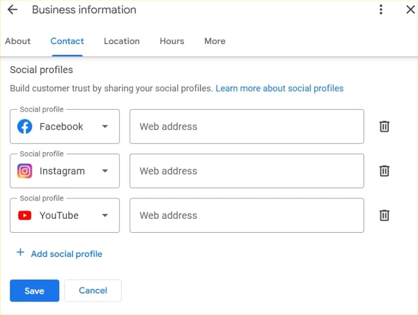Click the Business information title
Image resolution: width=418 pixels, height=315 pixels.
(x=84, y=10)
